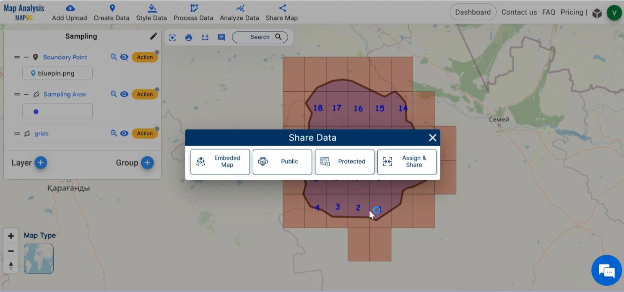
Task: Click zoom-to-extent toolbar icon
Action: (172, 37)
